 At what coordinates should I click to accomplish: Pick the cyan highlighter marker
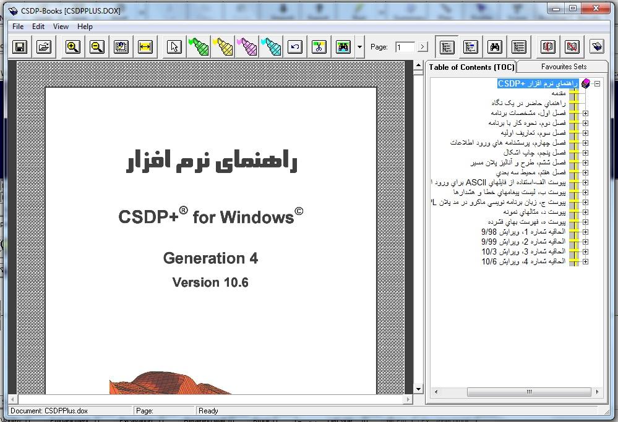(271, 47)
